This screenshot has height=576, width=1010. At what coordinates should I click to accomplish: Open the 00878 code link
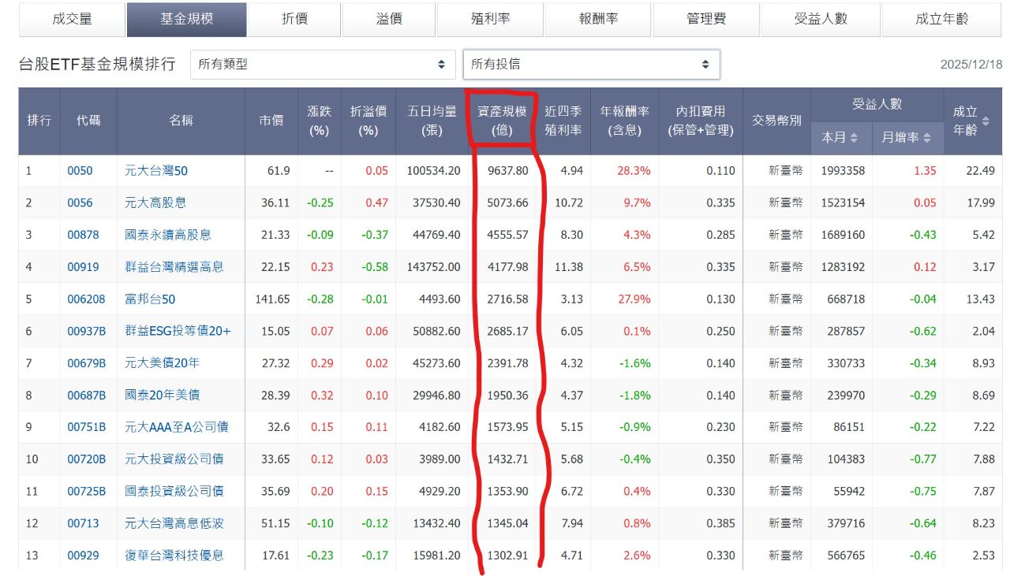(83, 235)
